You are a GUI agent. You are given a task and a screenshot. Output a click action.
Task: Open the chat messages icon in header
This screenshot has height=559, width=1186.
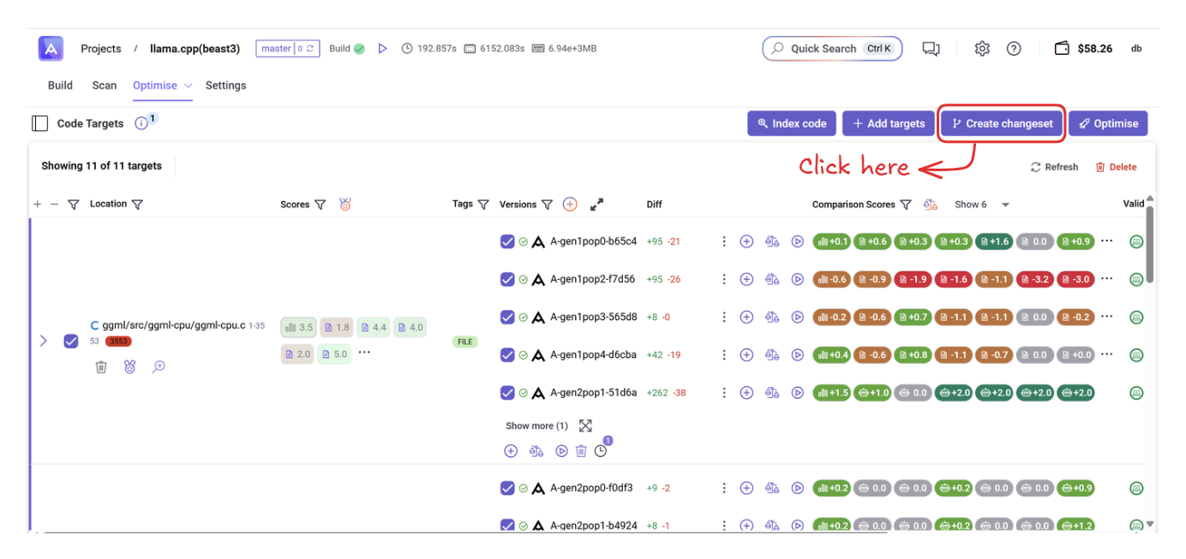(931, 49)
